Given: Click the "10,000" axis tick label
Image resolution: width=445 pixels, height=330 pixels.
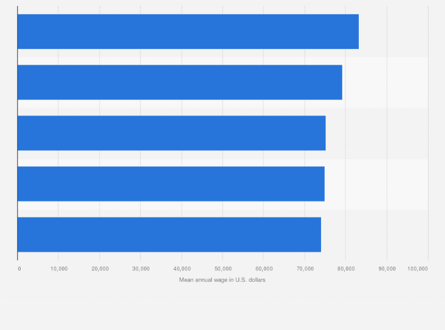Looking at the screenshot, I should click(x=59, y=269).
